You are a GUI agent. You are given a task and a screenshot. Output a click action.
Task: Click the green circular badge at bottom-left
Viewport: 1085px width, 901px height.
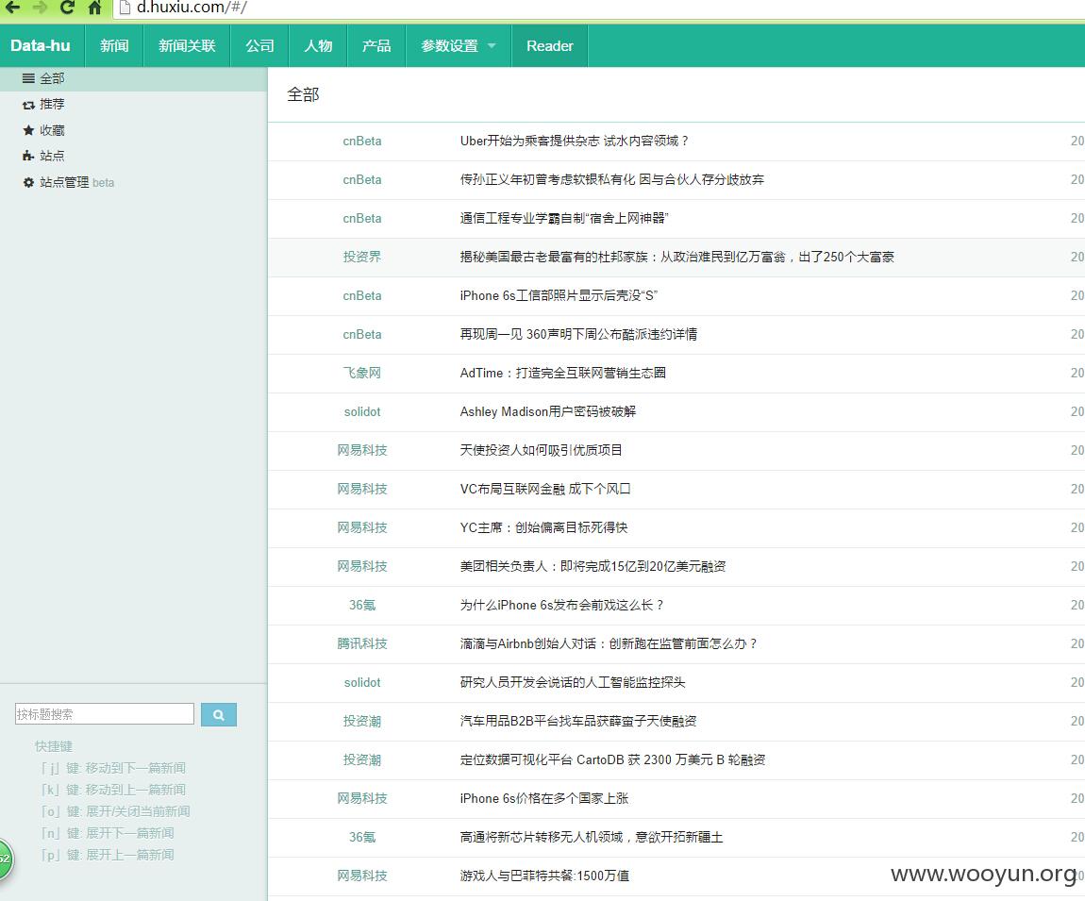4,859
